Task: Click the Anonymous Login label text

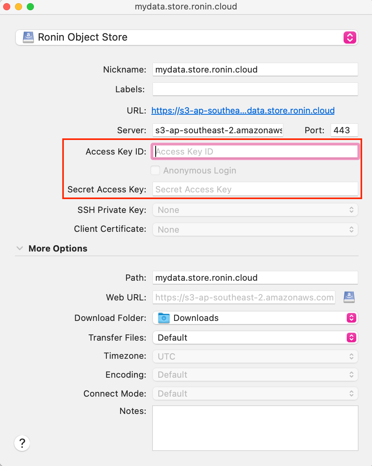Action: point(200,171)
